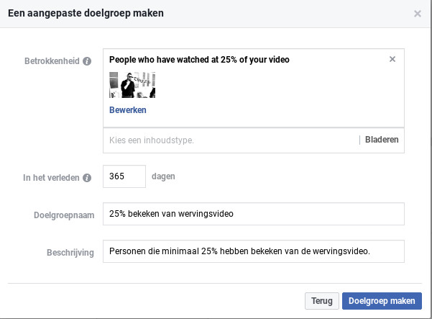
Task: Click the Doelgroepnaam label
Action: [64, 215]
